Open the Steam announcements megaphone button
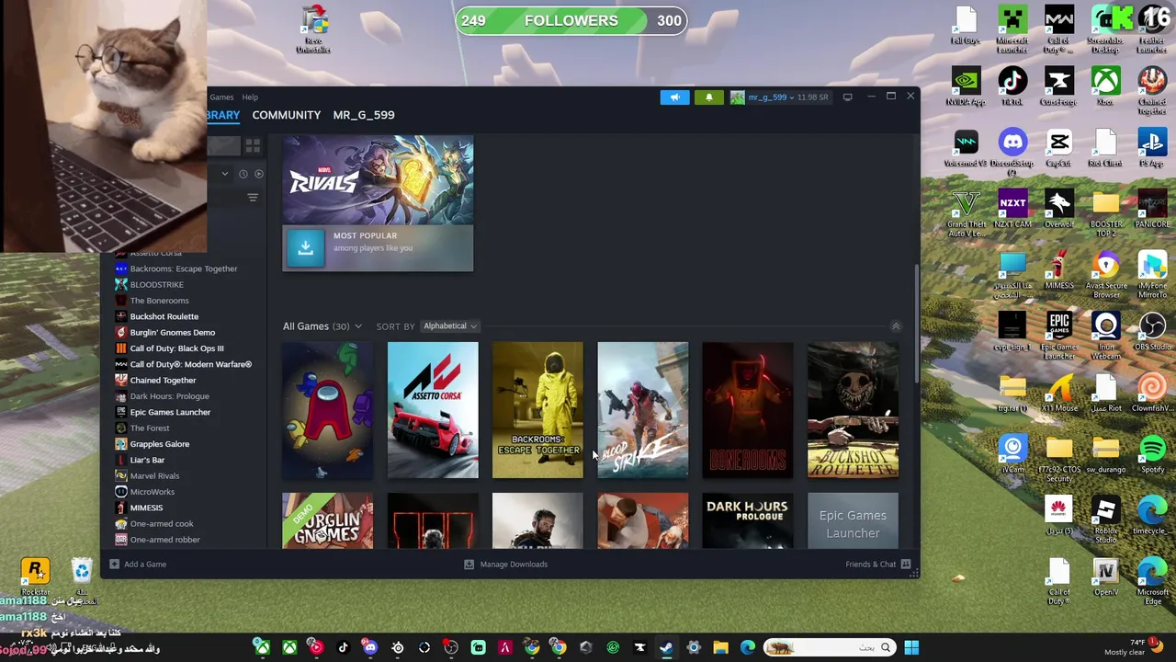 point(674,97)
